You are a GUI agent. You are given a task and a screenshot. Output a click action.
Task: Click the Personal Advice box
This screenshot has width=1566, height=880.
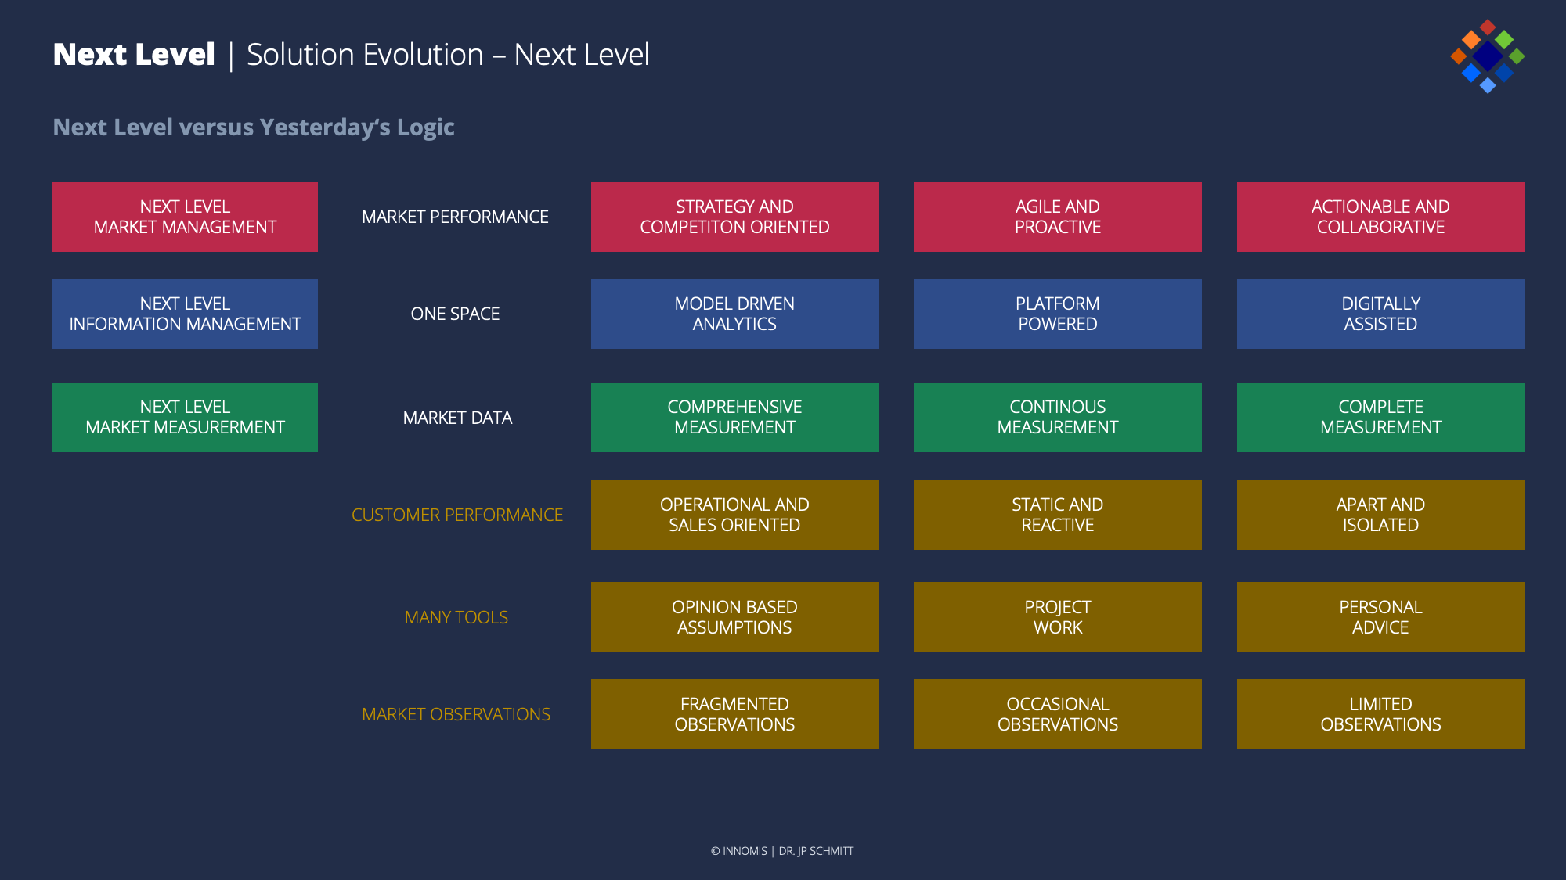(x=1380, y=617)
